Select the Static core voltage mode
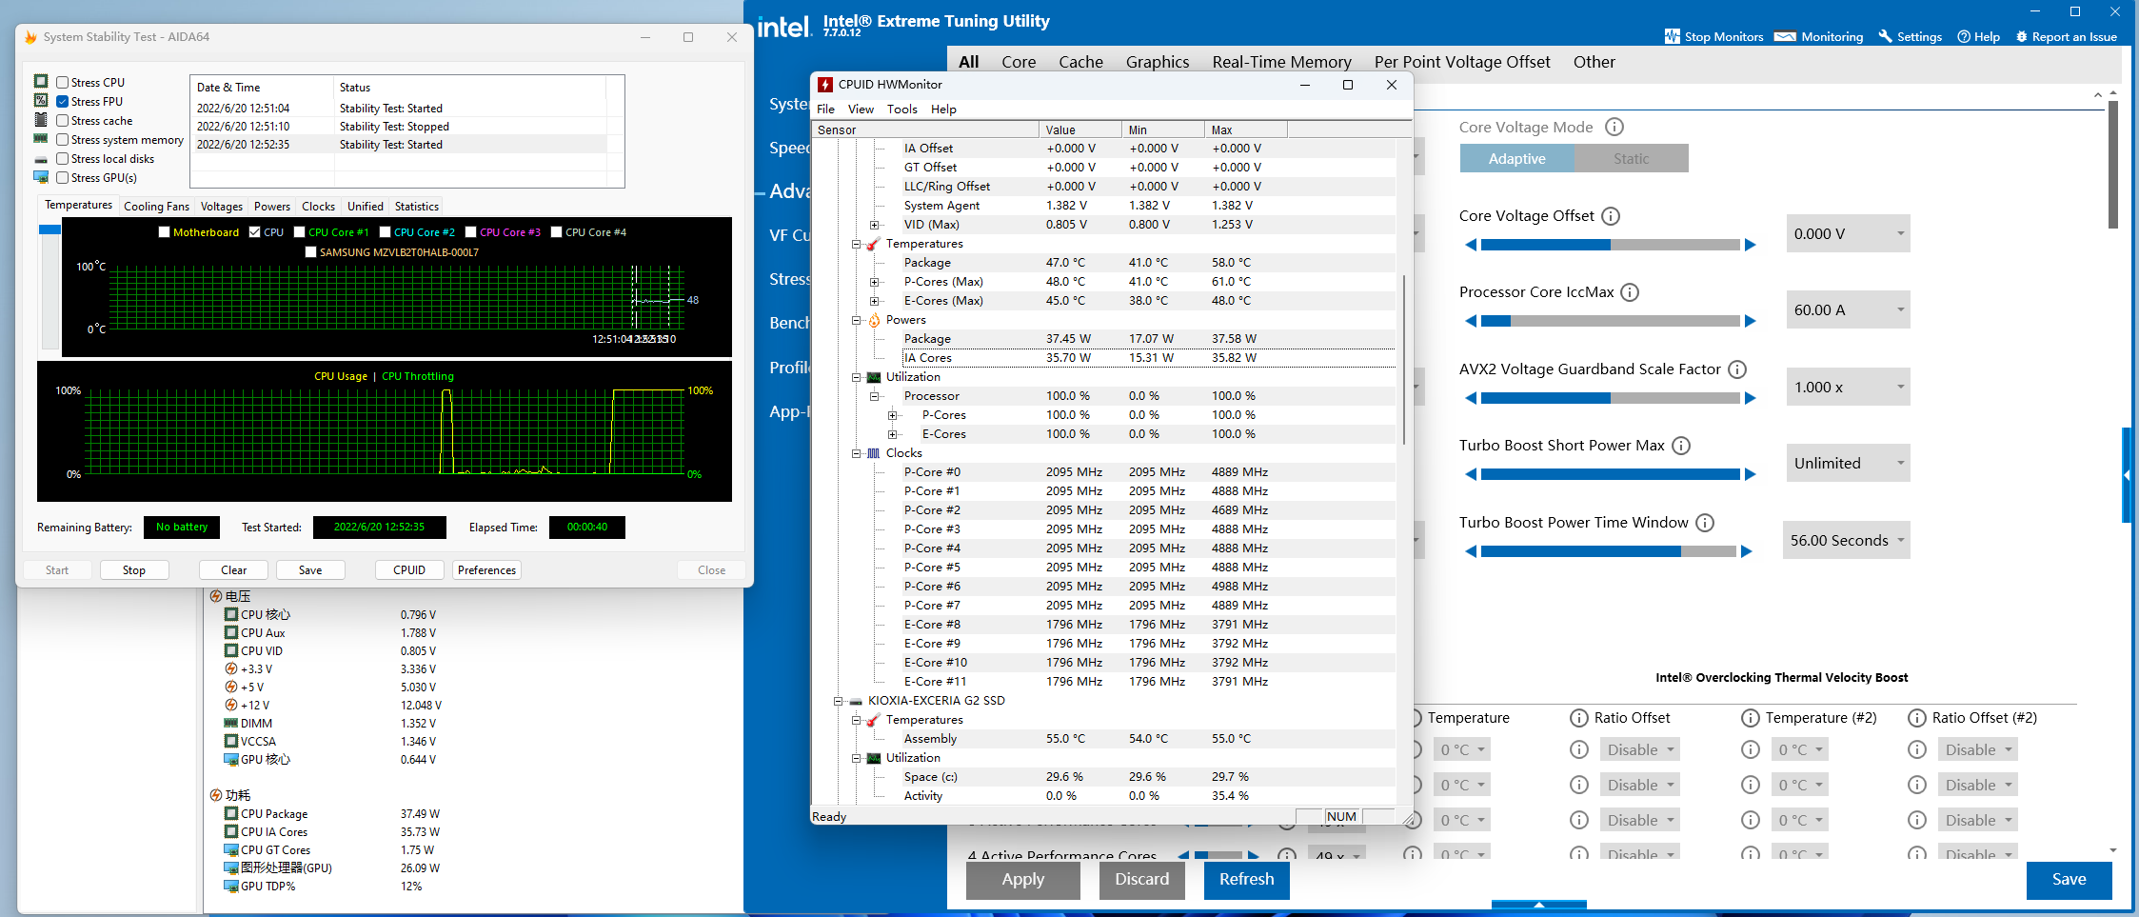This screenshot has height=917, width=2139. click(x=1631, y=159)
